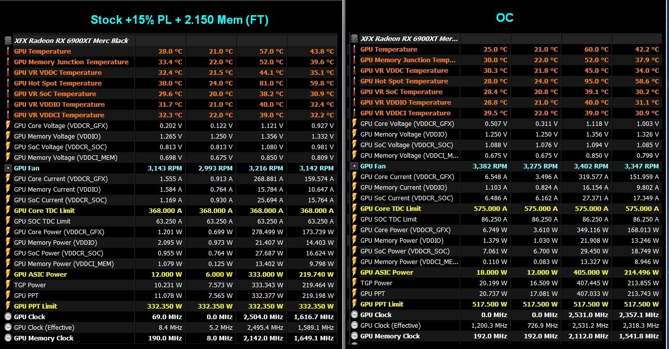669x349 pixels.
Task: Click the GPU Fan icon in Stock panel
Action: coord(8,168)
